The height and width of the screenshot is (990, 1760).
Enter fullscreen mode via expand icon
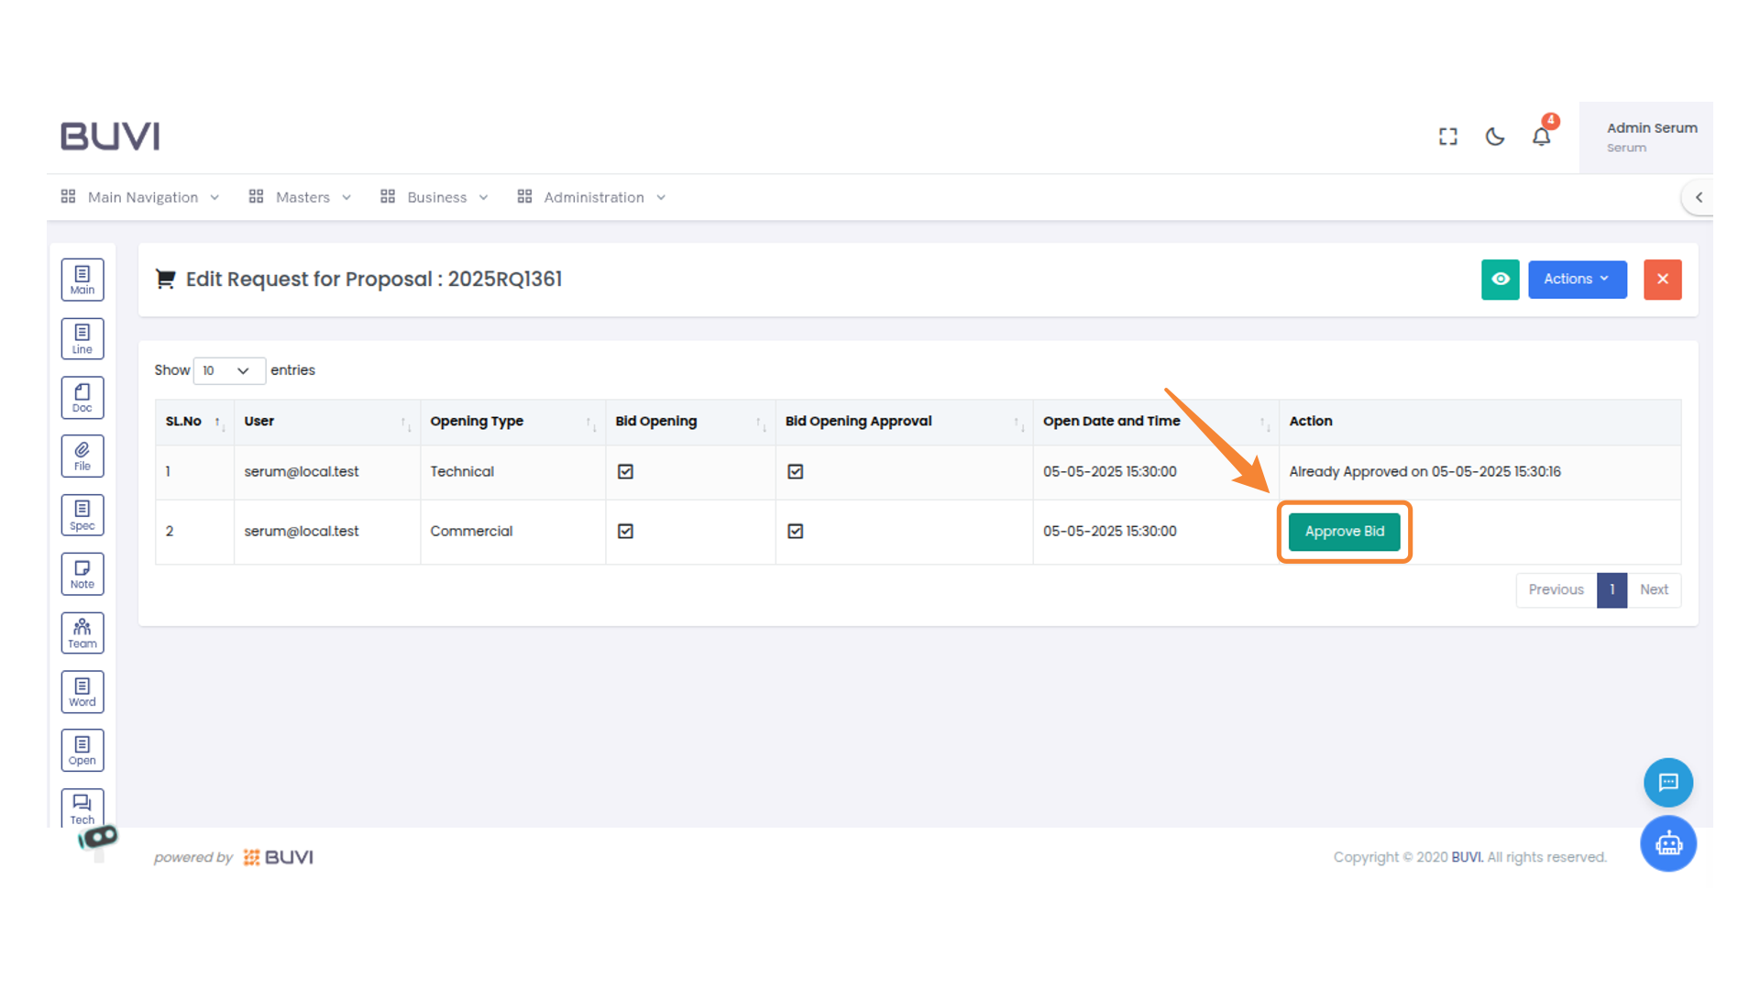1447,137
